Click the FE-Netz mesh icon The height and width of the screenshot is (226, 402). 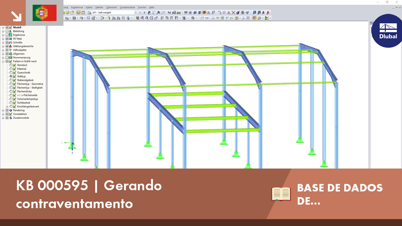pyautogui.click(x=11, y=39)
